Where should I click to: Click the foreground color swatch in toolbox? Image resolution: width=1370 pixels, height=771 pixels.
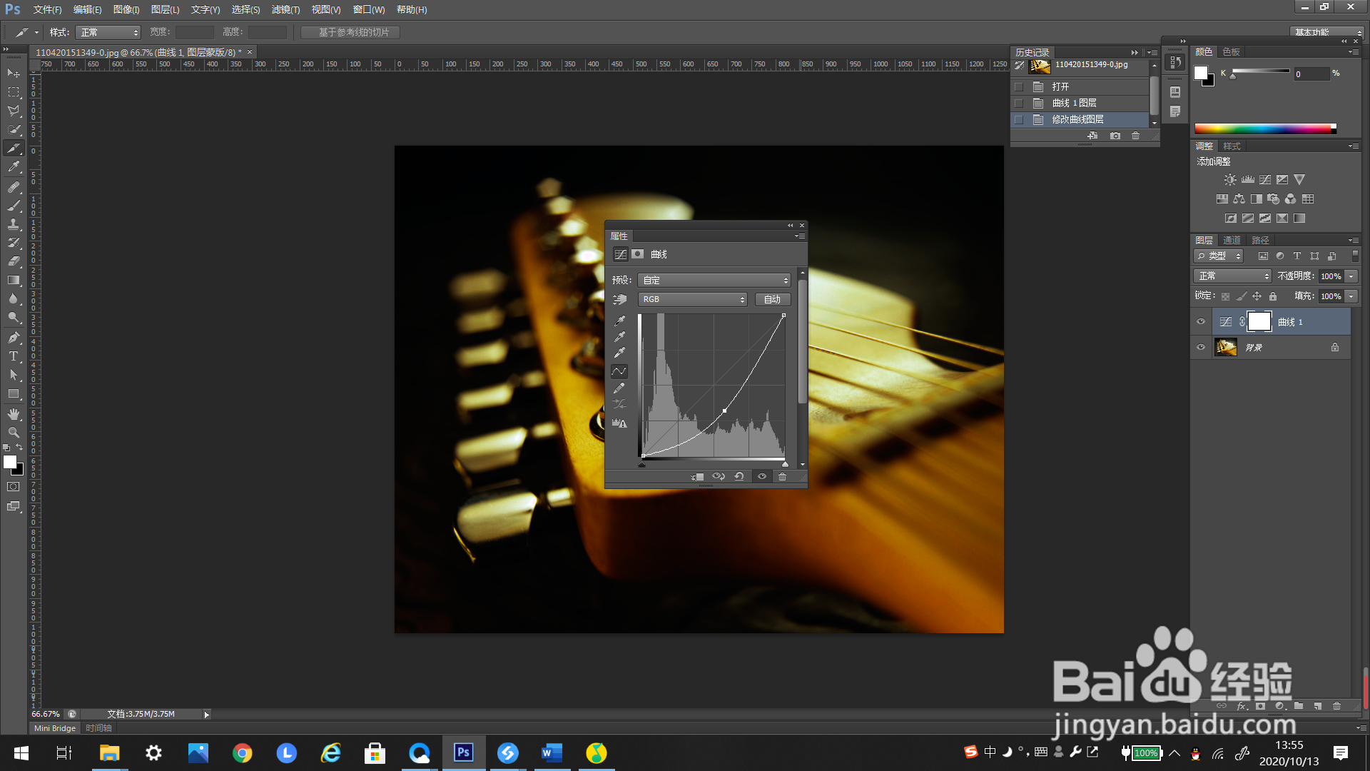[9, 462]
